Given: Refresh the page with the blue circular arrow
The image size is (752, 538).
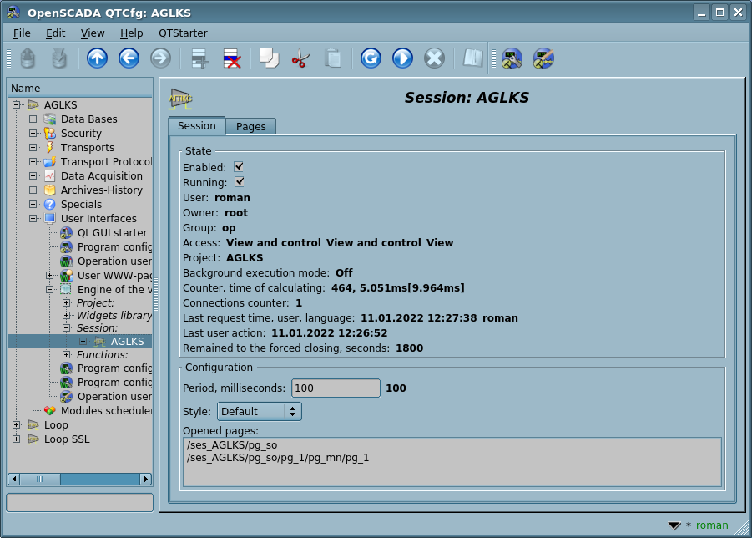Looking at the screenshot, I should 371,58.
